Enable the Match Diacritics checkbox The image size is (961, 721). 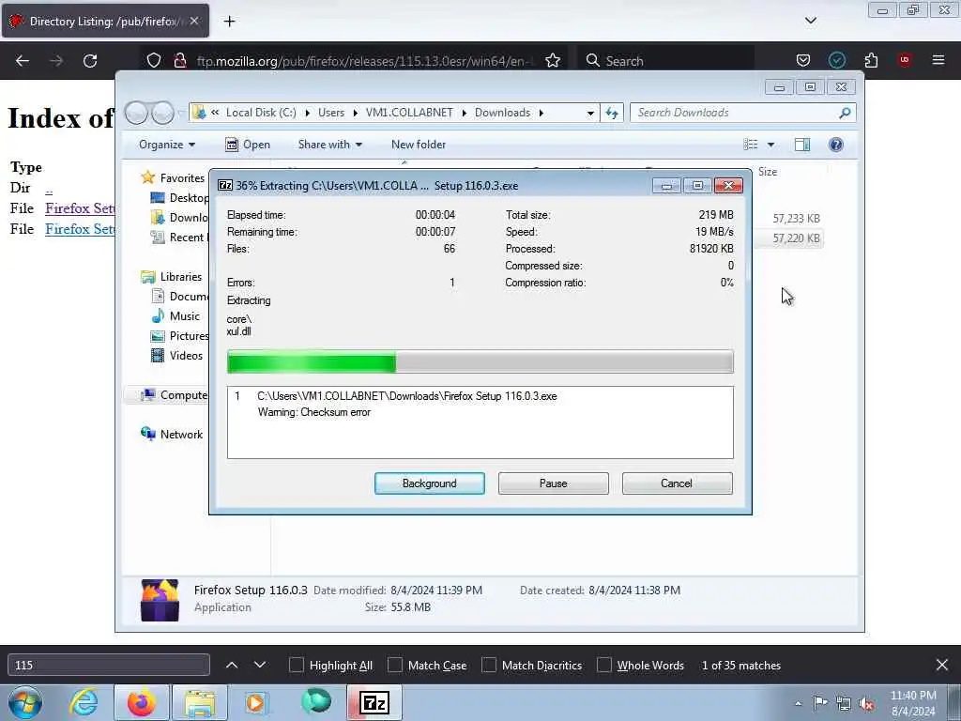coord(488,666)
